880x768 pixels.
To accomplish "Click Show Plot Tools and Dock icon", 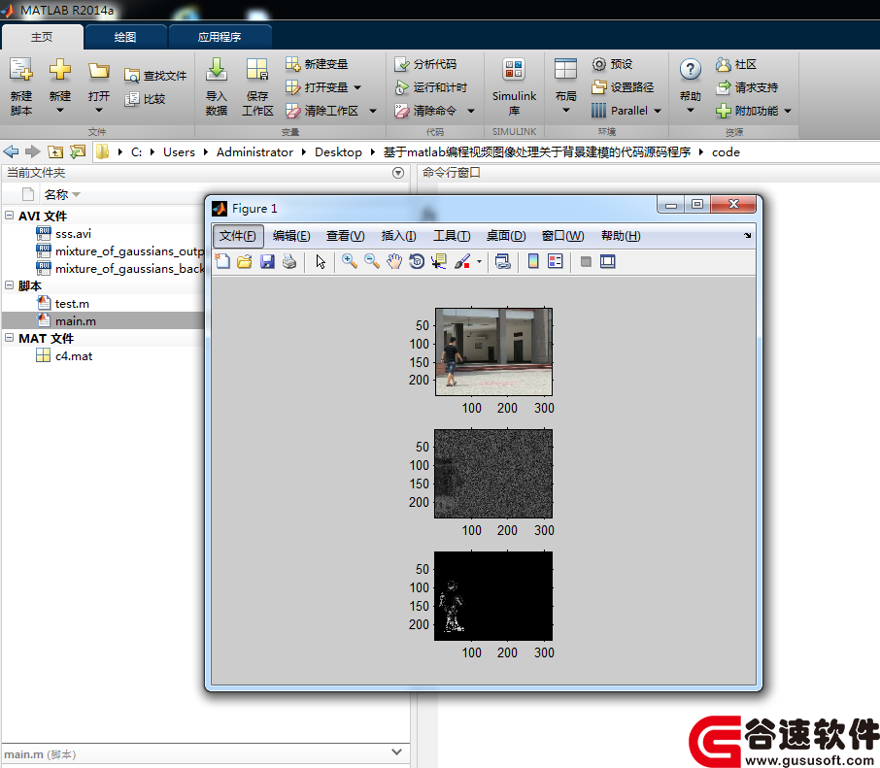I will click(608, 261).
